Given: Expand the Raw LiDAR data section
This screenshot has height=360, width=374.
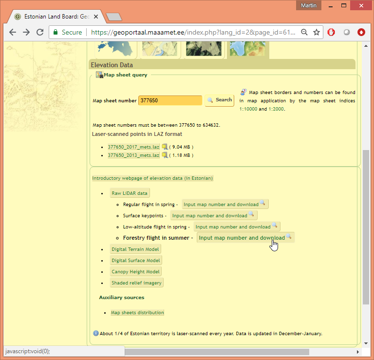Looking at the screenshot, I should click(130, 193).
